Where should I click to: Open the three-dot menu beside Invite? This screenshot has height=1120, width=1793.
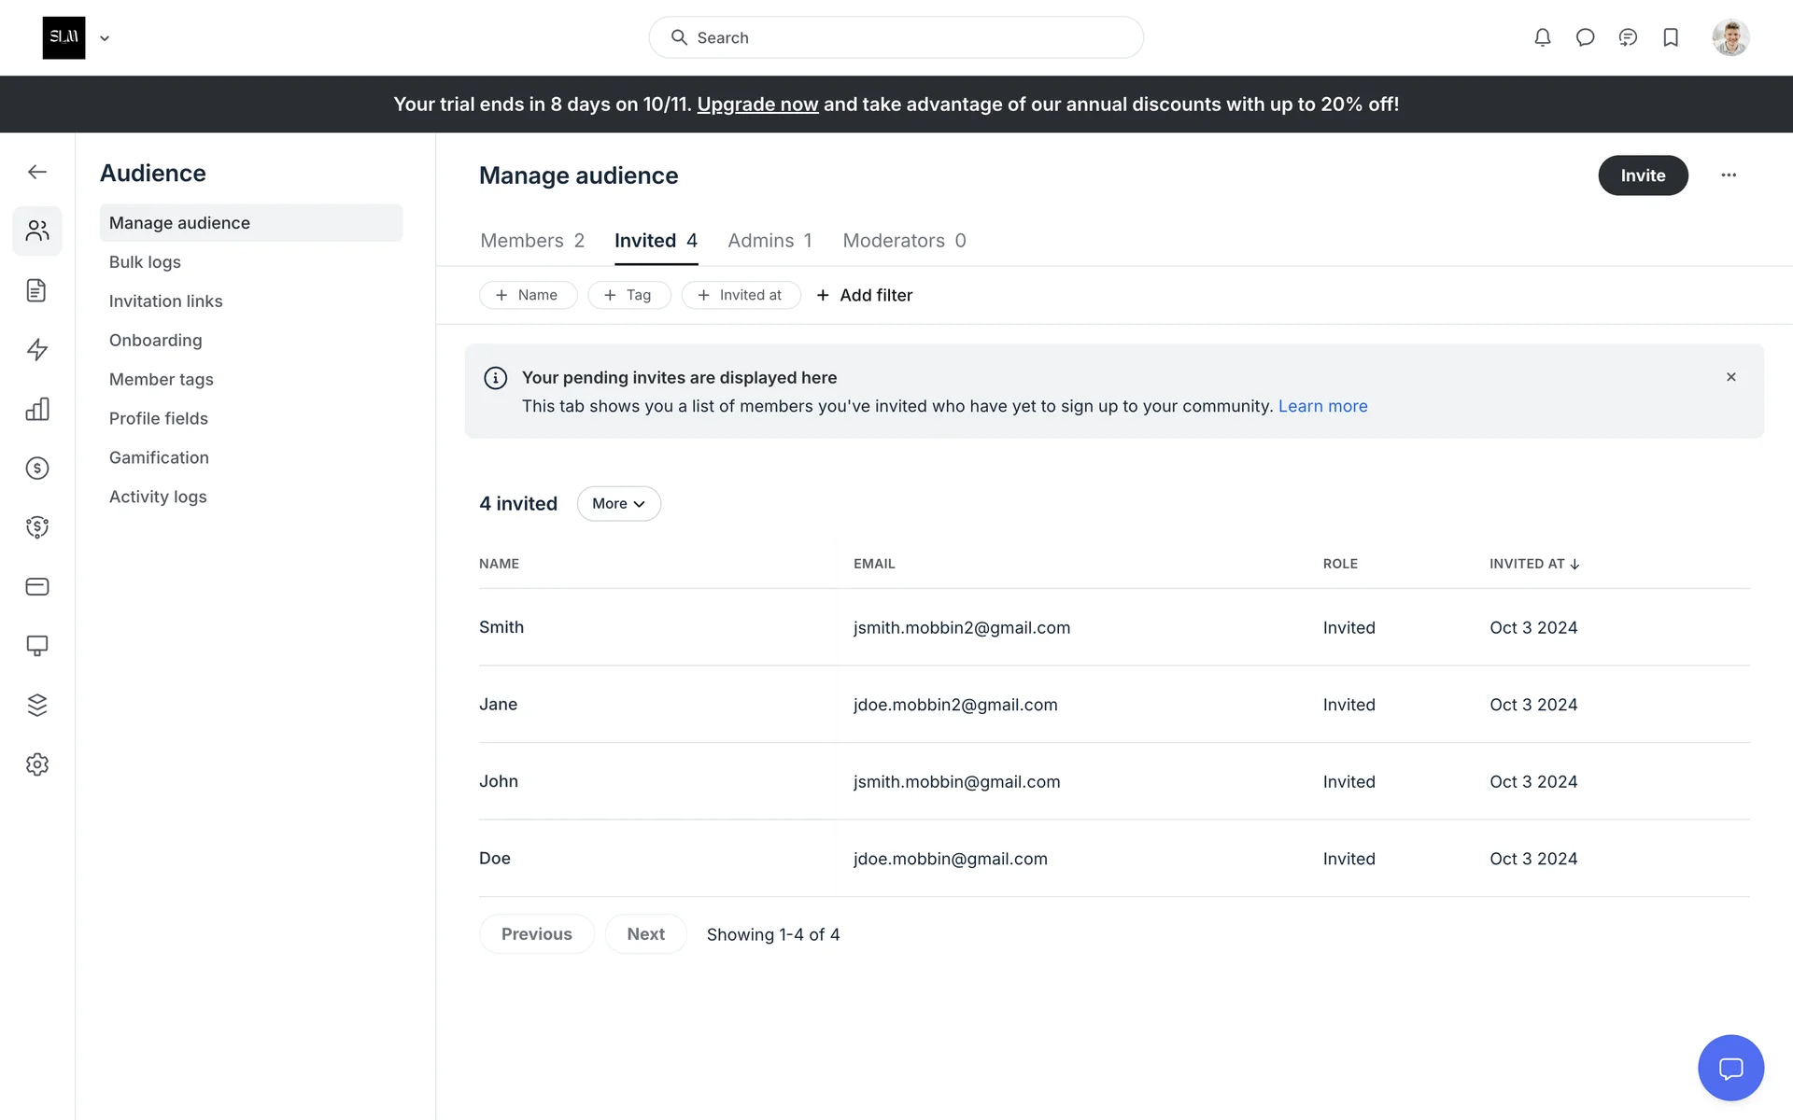coord(1729,175)
